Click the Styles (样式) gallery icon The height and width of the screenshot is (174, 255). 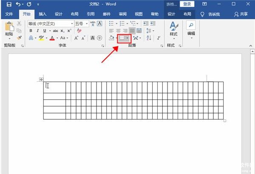click(x=173, y=28)
